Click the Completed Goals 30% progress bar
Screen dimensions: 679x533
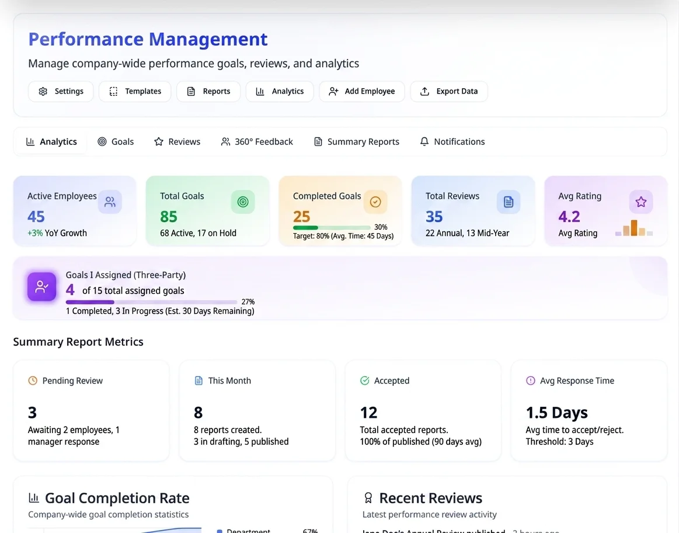[332, 227]
